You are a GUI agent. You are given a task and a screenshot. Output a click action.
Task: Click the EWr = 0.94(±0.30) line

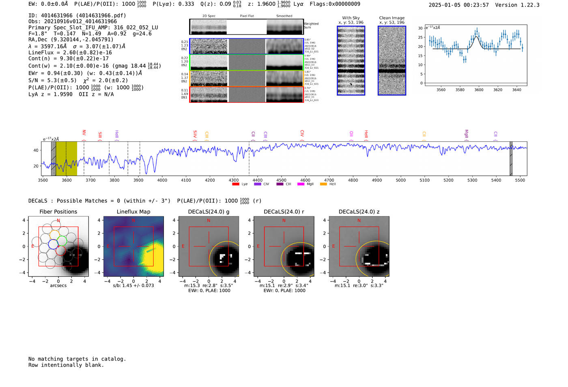[x=85, y=73]
